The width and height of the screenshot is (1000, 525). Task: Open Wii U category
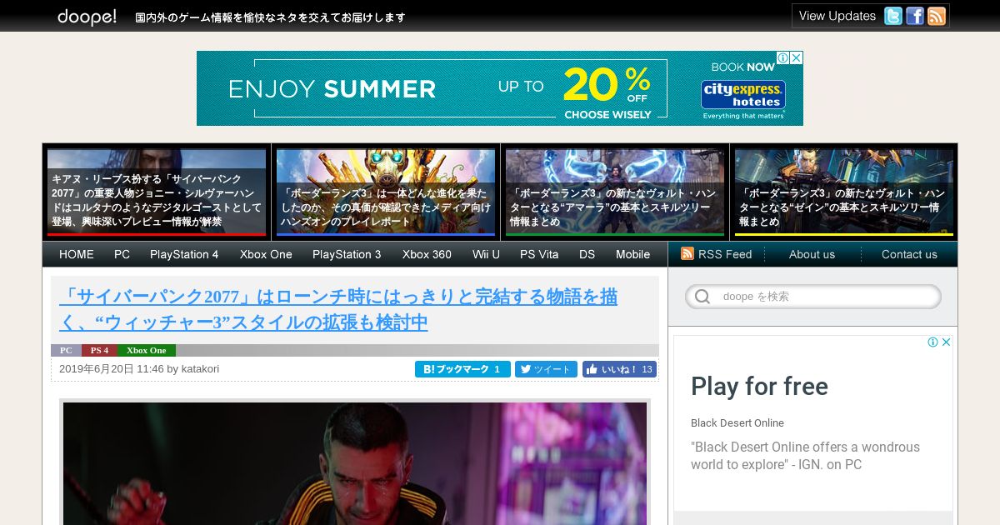coord(486,254)
